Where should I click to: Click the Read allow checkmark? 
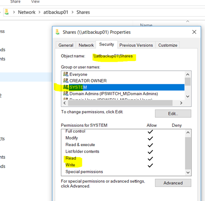pyautogui.click(x=150, y=158)
